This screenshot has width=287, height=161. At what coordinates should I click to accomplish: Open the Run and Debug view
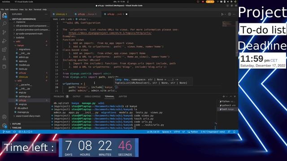pos(4,41)
